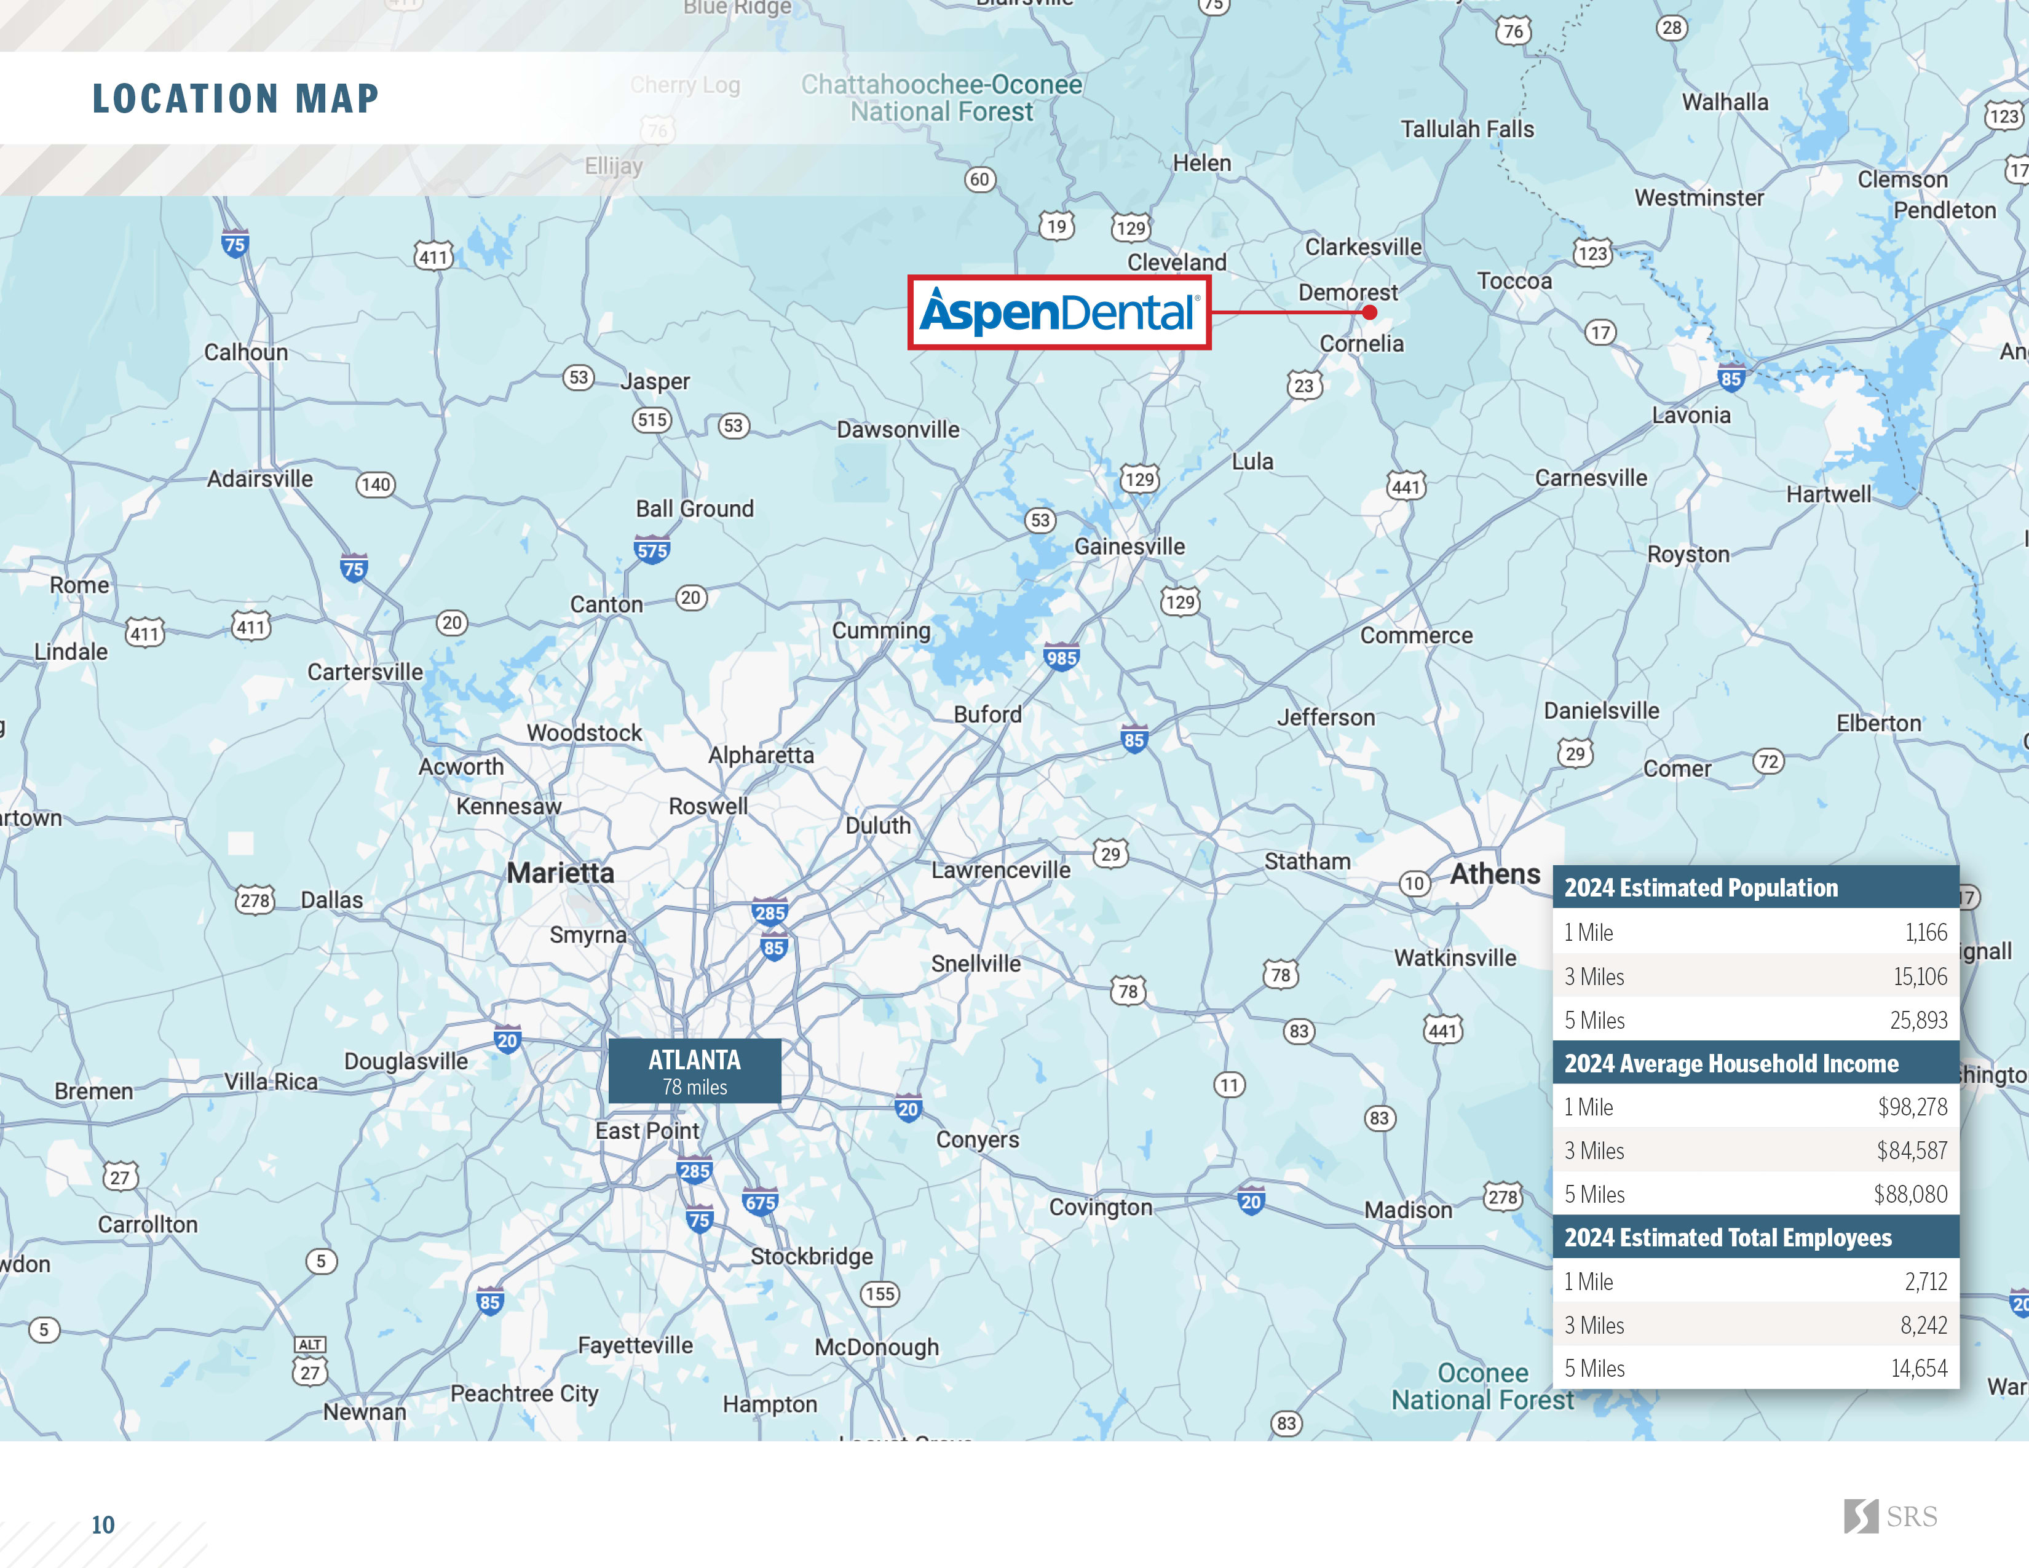
Task: Click the ALT 27 shield near Newnan
Action: coord(310,1362)
